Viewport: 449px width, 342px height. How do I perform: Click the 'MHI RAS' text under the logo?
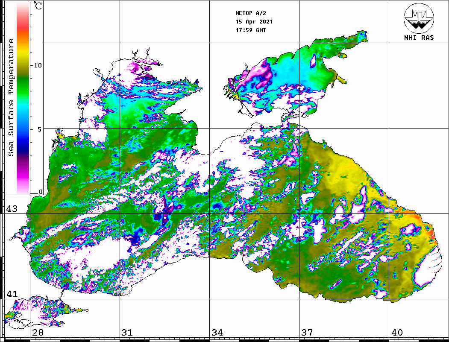419,38
